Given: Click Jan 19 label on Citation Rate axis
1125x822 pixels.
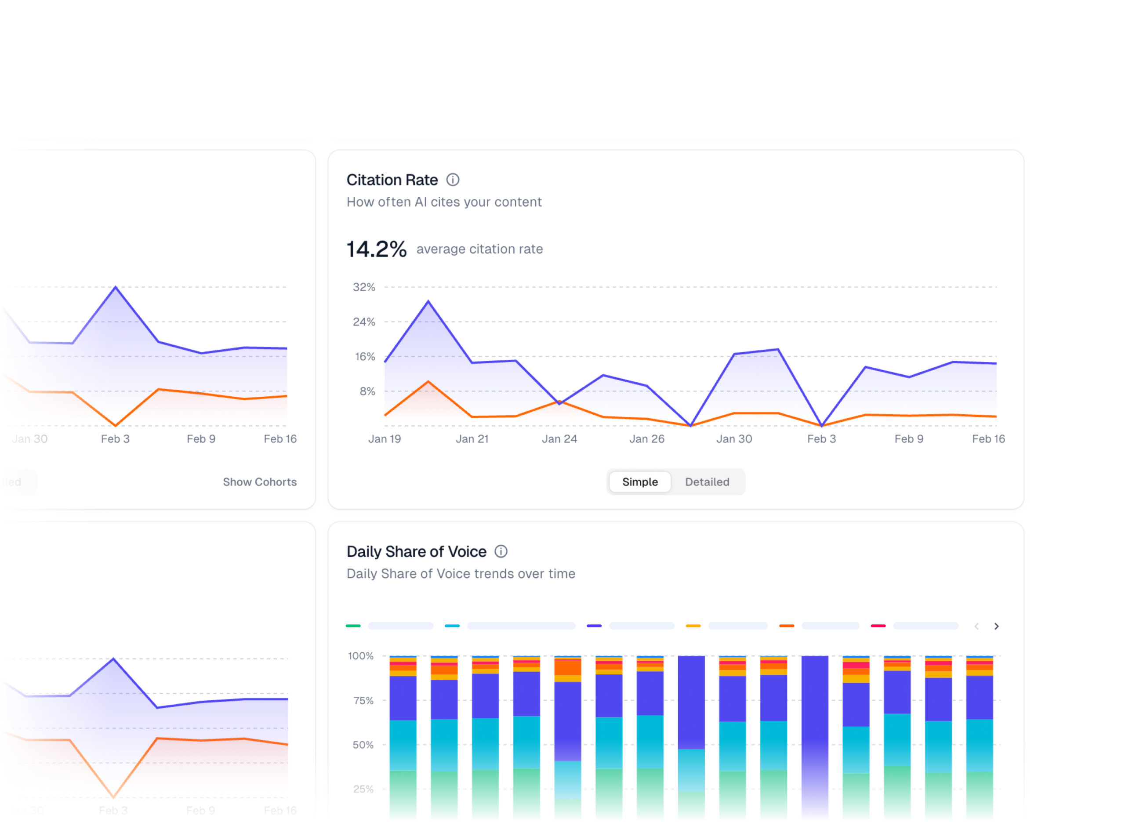Looking at the screenshot, I should 385,440.
